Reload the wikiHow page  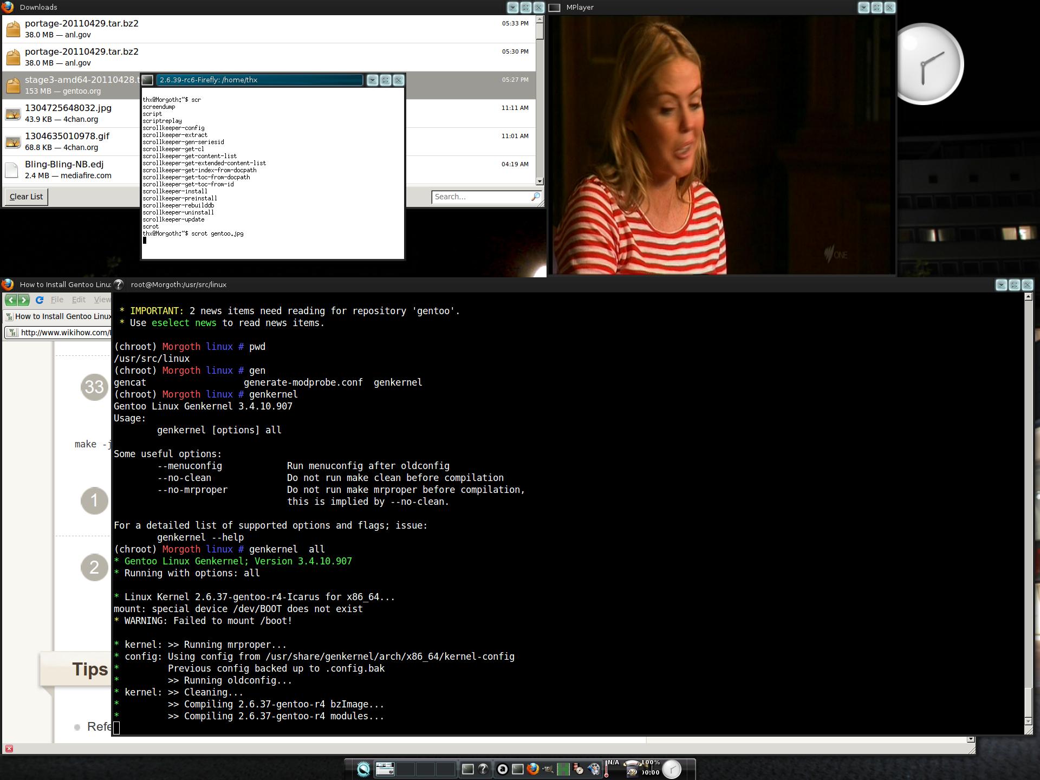click(40, 300)
